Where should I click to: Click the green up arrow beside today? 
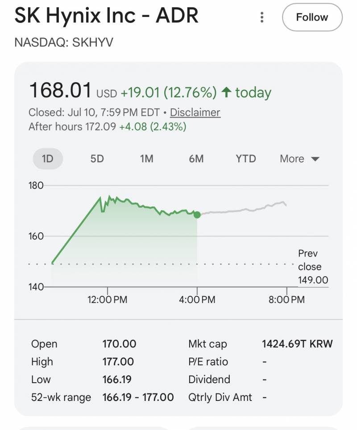pos(226,92)
